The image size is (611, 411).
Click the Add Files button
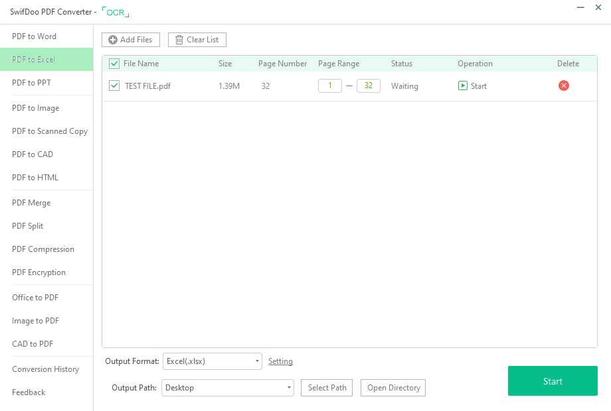click(x=131, y=40)
